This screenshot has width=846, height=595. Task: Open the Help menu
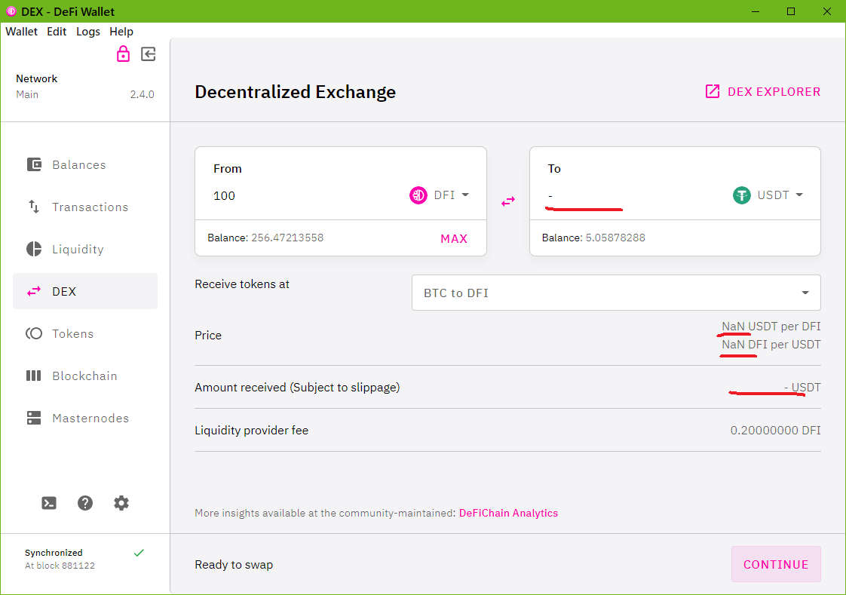pyautogui.click(x=121, y=31)
